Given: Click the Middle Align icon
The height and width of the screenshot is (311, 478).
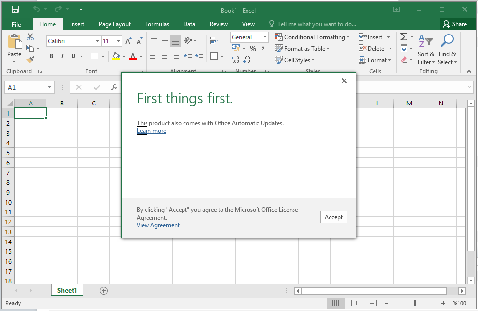Looking at the screenshot, I should [x=165, y=40].
